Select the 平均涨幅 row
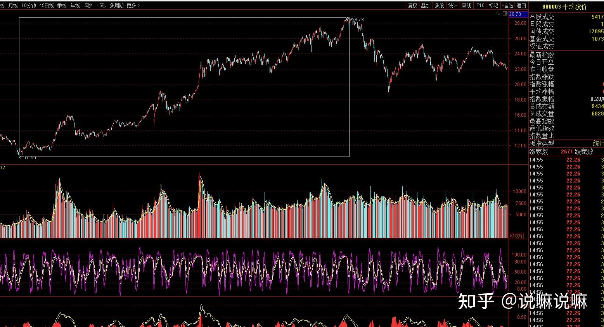The image size is (604, 327). [x=566, y=91]
